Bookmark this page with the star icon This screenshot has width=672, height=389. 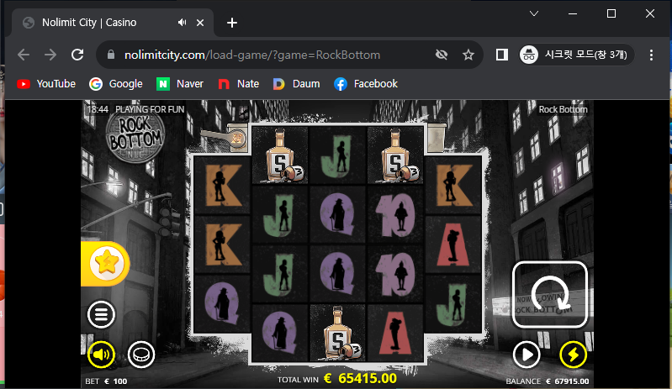(468, 55)
